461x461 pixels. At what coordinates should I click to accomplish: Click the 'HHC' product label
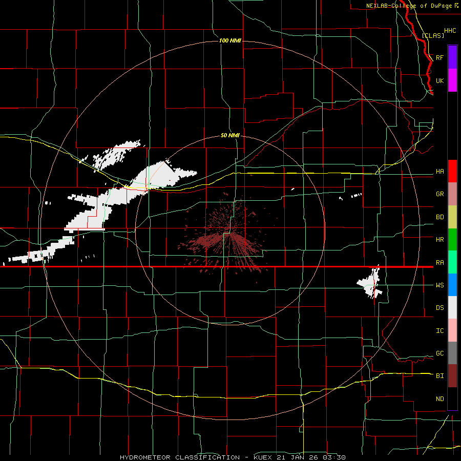click(x=450, y=31)
